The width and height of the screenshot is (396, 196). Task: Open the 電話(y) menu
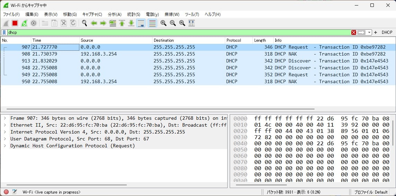[152, 14]
